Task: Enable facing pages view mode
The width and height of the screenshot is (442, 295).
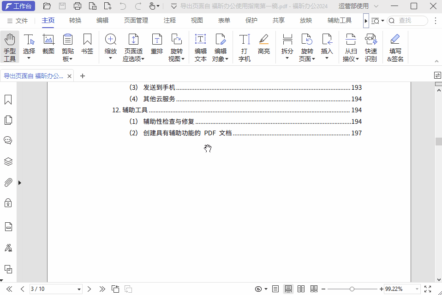Action: pos(301,289)
